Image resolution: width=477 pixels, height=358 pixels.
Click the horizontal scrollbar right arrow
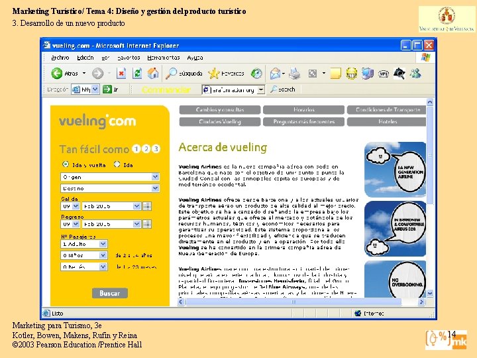click(x=421, y=302)
